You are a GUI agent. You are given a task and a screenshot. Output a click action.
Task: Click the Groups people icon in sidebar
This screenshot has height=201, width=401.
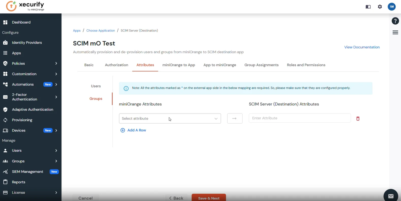(5, 161)
